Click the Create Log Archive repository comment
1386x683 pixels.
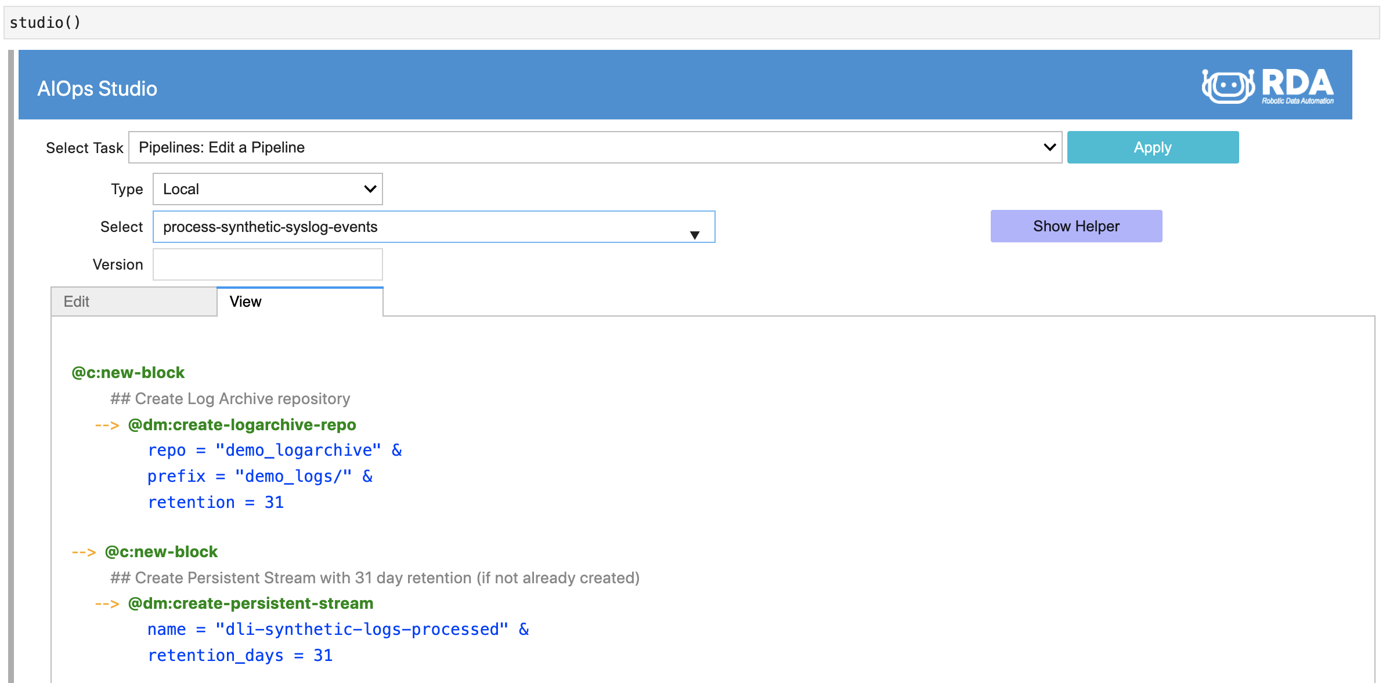(230, 398)
